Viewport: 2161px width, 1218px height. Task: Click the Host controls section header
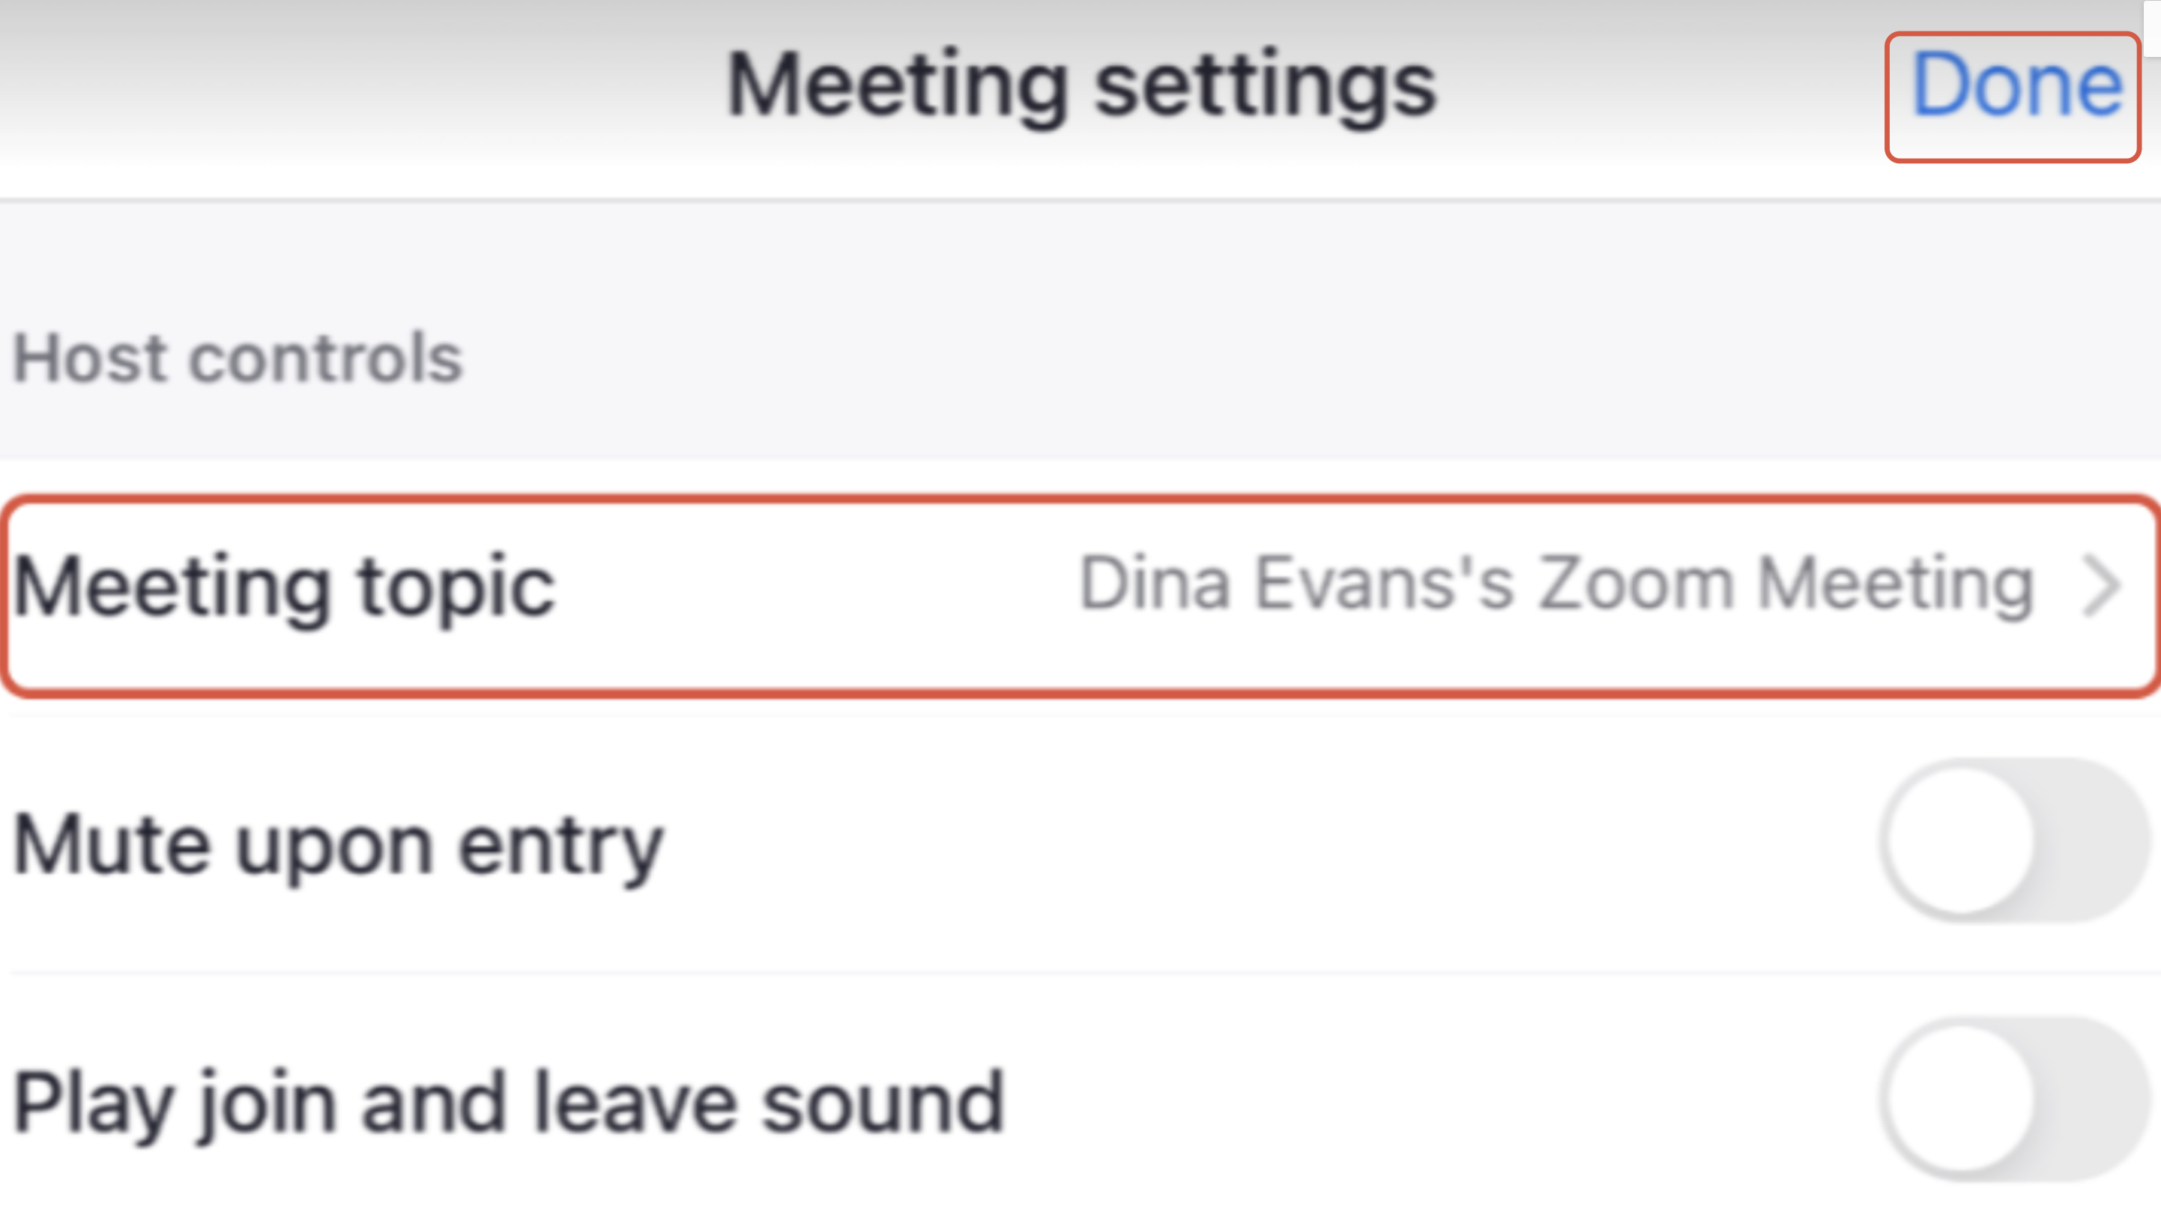point(238,359)
